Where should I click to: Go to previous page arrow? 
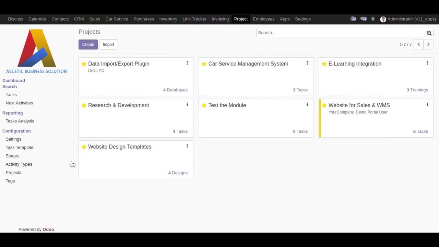(419, 44)
